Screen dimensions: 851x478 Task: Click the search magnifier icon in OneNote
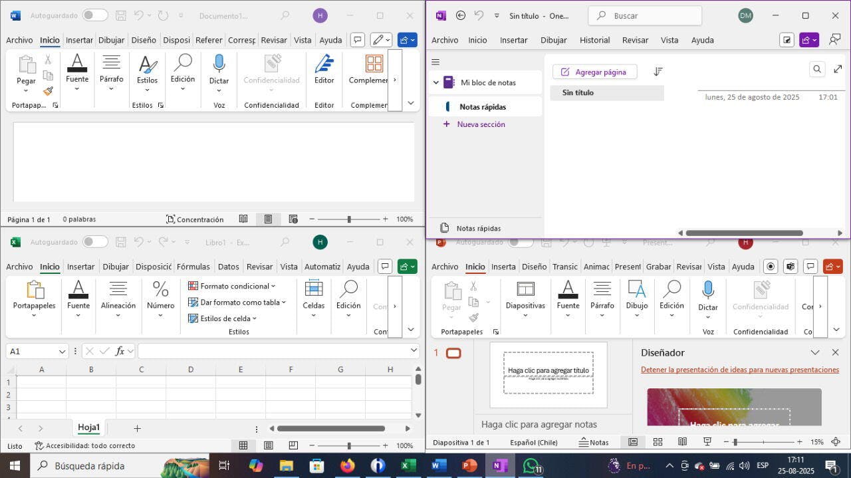click(817, 69)
